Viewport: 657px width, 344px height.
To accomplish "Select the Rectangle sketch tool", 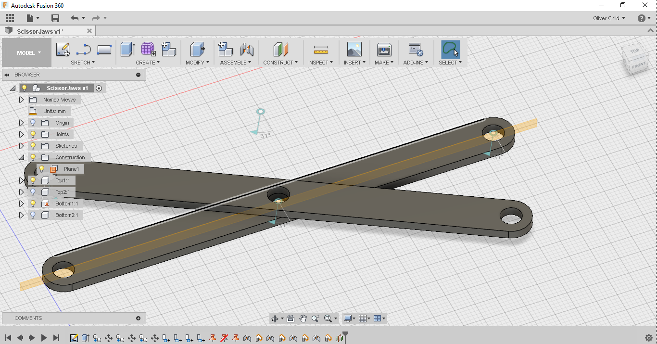I will tap(104, 50).
